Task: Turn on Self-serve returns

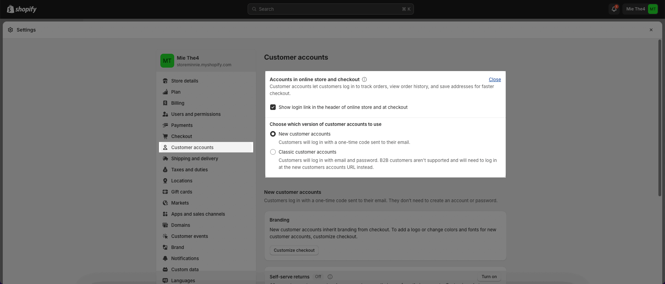Action: [x=489, y=277]
